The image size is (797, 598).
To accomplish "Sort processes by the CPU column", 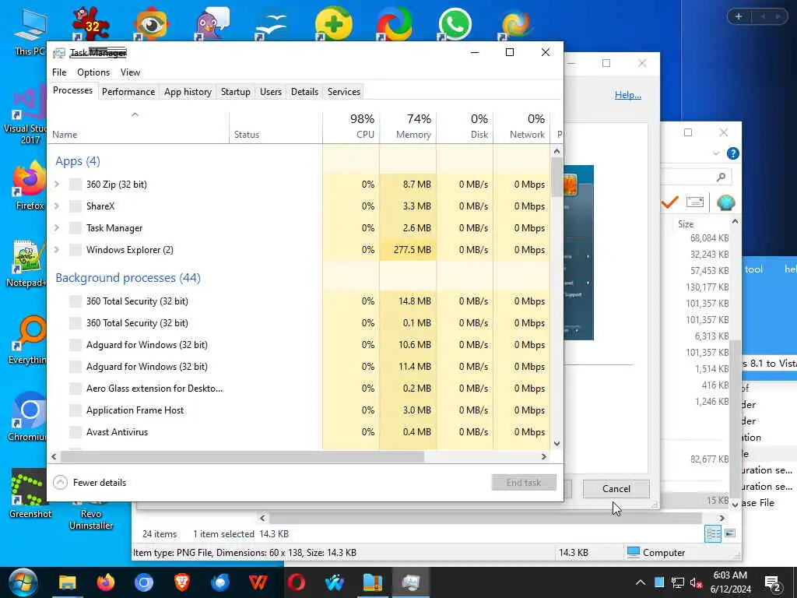I will (351, 127).
